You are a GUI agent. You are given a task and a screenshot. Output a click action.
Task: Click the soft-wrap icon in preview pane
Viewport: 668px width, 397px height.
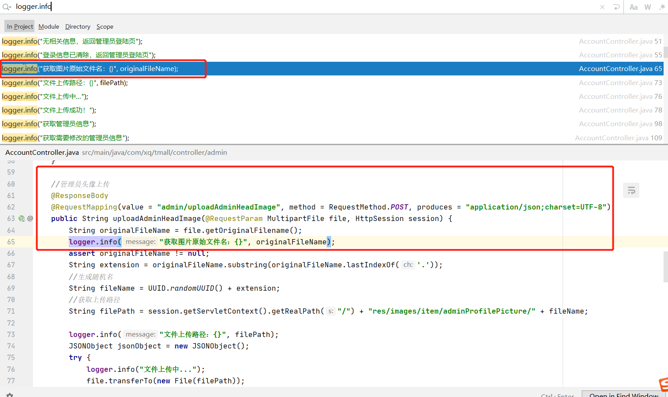tap(631, 191)
